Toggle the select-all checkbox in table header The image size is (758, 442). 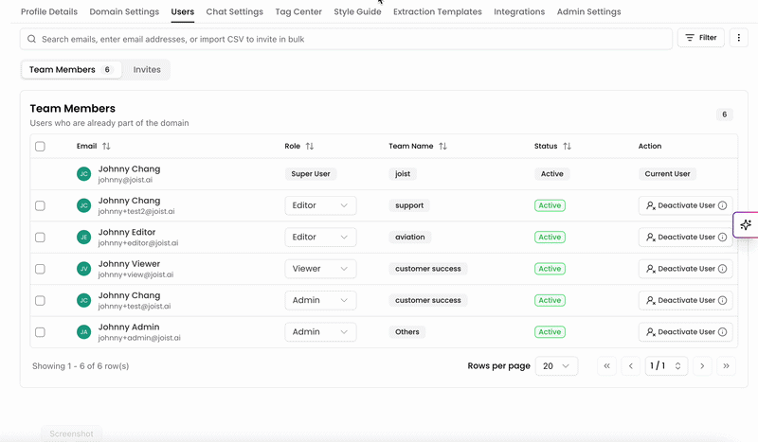pos(40,147)
